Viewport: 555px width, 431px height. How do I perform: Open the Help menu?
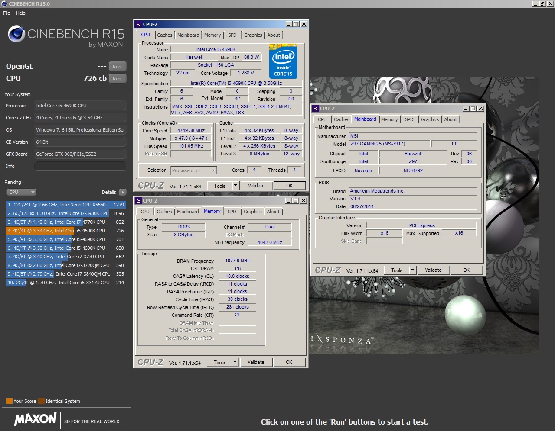(21, 13)
